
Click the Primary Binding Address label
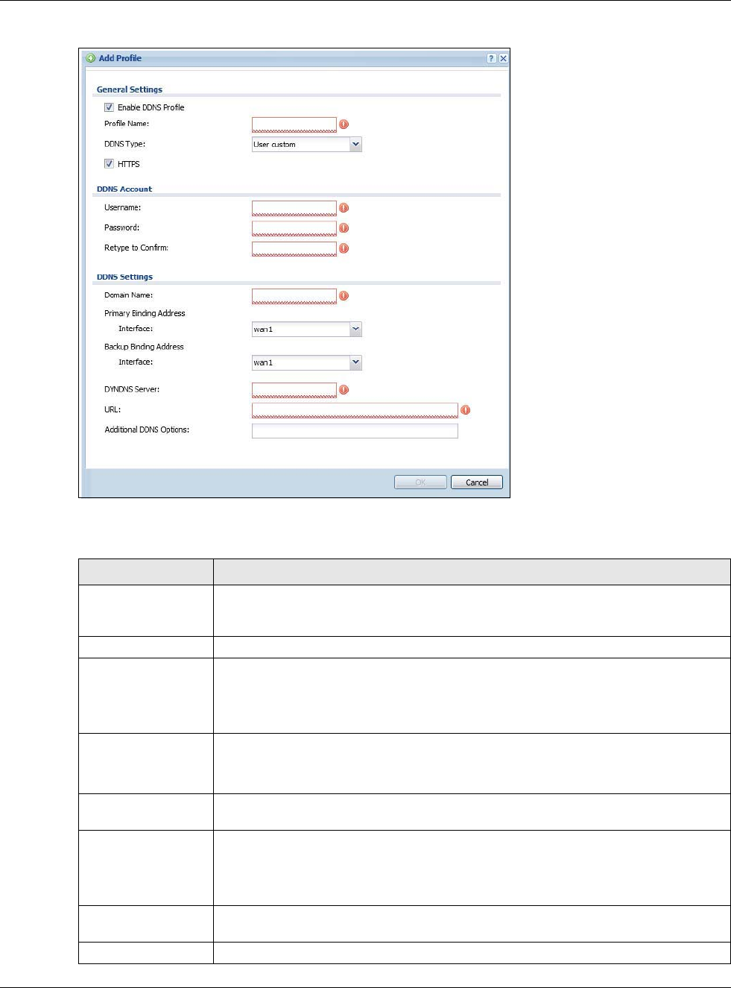click(145, 313)
